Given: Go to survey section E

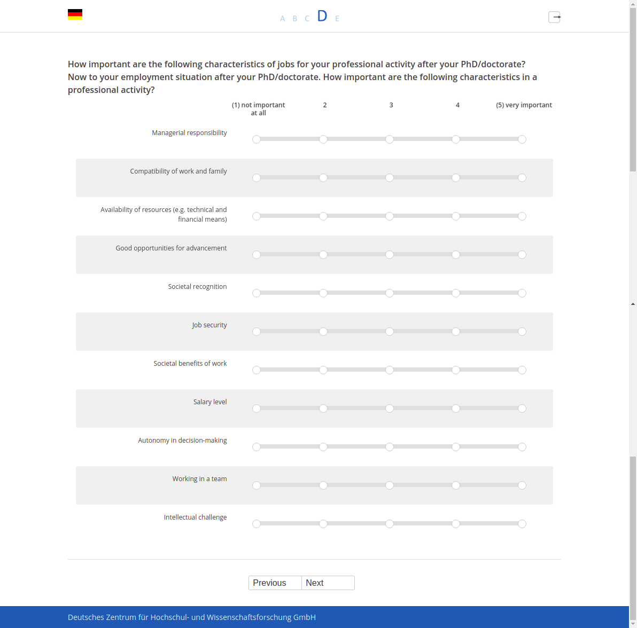Looking at the screenshot, I should tap(337, 19).
